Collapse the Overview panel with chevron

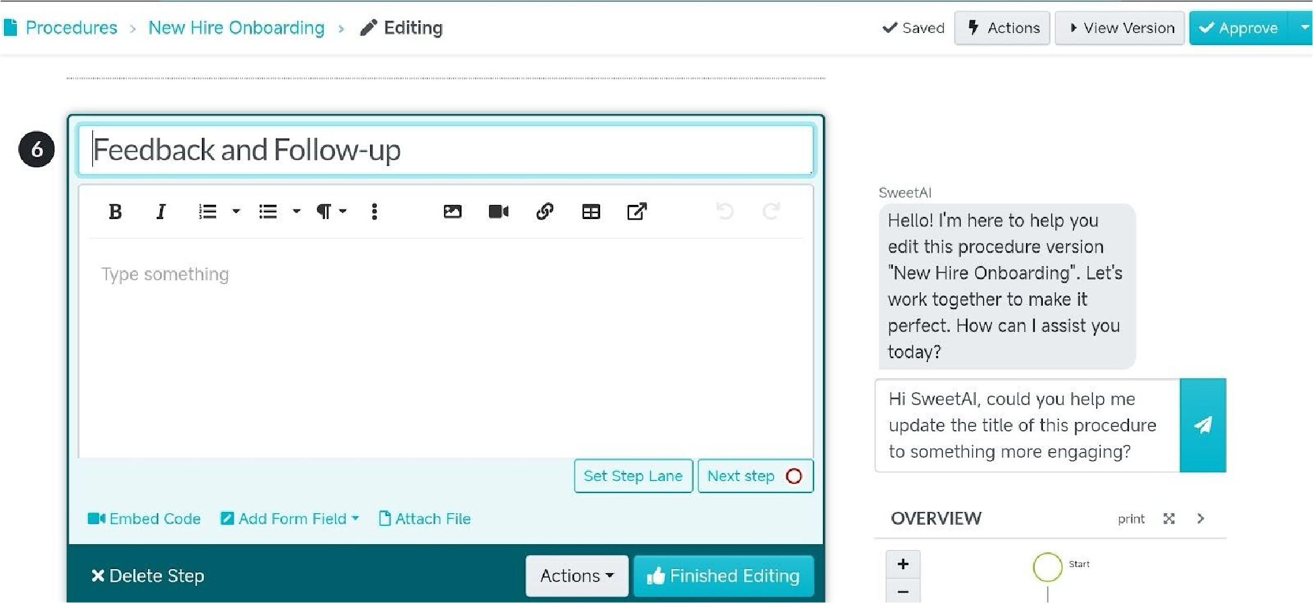click(x=1201, y=519)
